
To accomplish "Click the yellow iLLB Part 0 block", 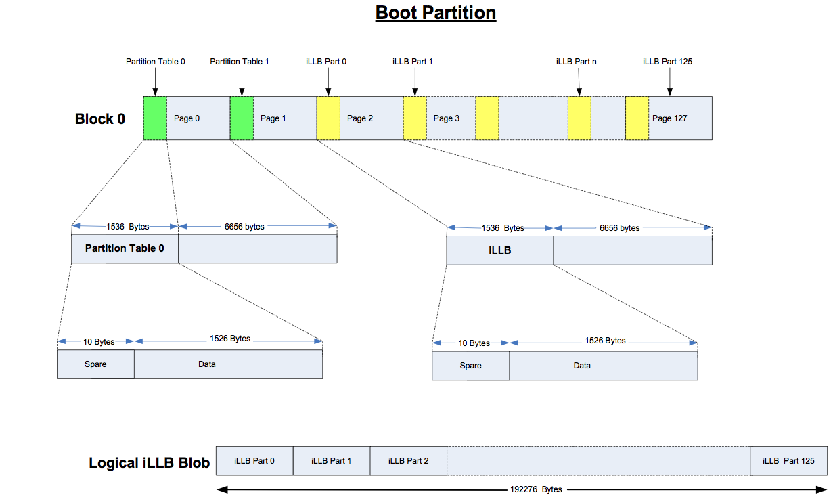I will pyautogui.click(x=328, y=118).
